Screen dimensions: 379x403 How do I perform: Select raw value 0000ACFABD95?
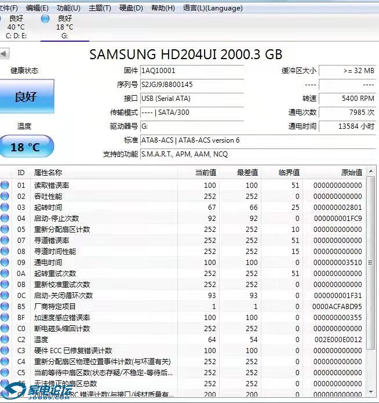tap(337, 307)
